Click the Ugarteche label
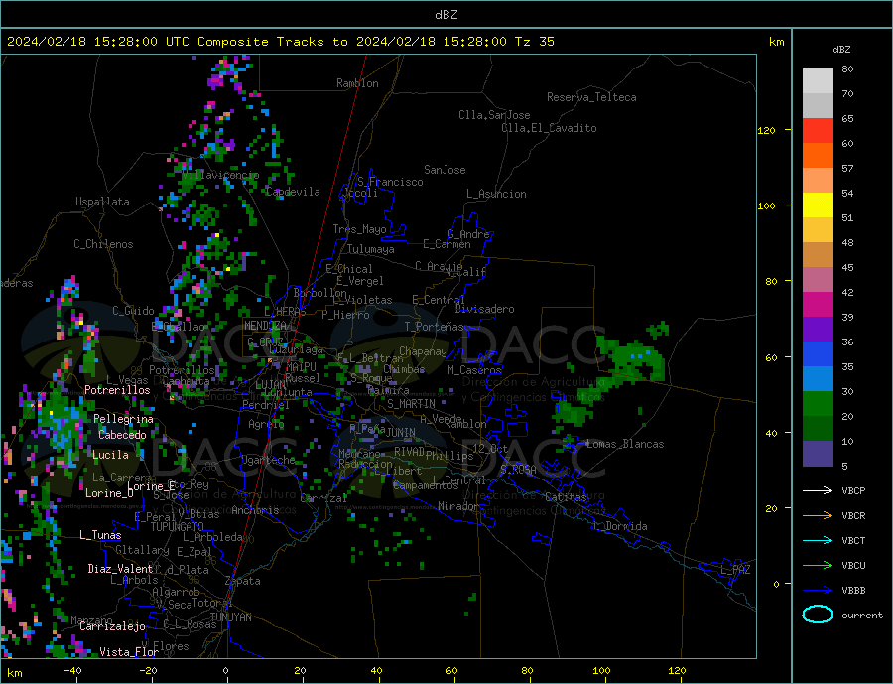893x684 pixels. (x=268, y=460)
